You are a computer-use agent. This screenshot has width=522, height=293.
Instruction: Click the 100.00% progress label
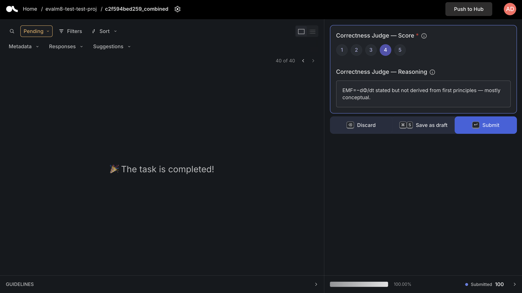click(x=402, y=284)
